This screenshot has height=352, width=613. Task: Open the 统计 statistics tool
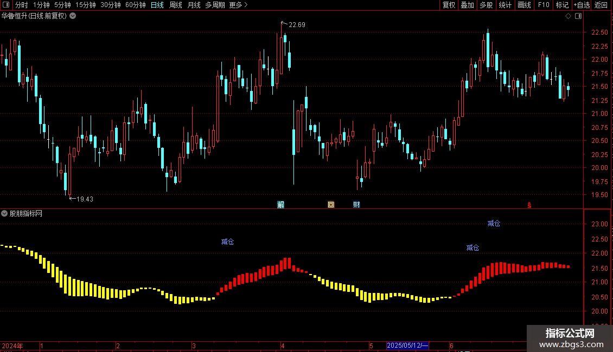coord(505,5)
